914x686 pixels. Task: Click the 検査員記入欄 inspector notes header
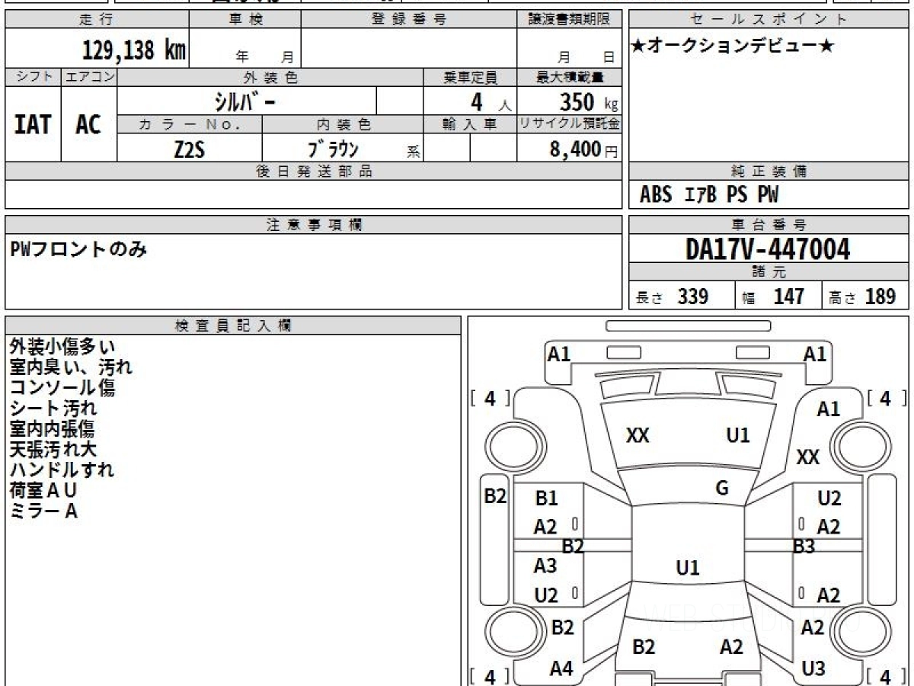(233, 325)
